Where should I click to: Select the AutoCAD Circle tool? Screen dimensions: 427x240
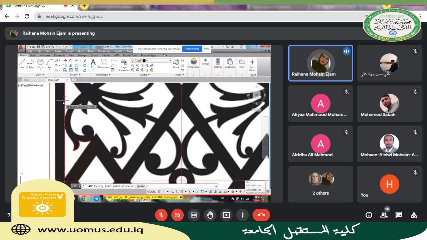pos(40,63)
